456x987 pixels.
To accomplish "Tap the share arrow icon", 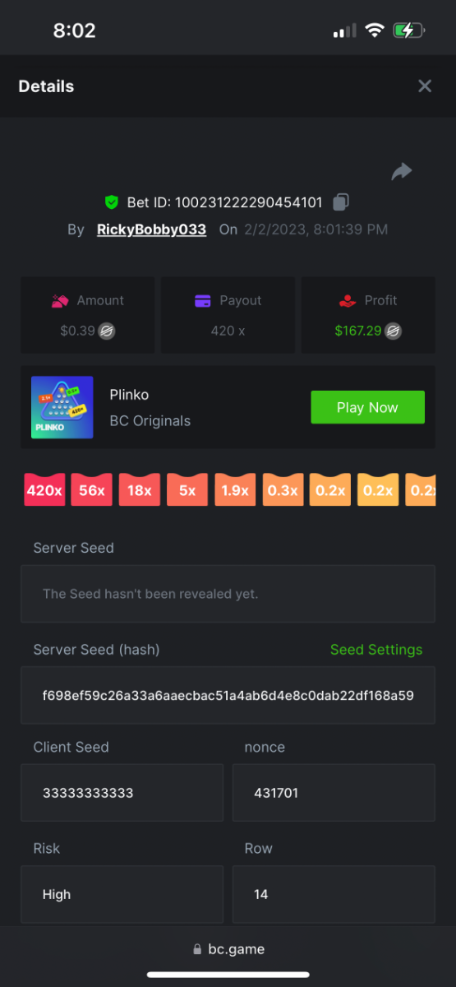I will point(401,171).
